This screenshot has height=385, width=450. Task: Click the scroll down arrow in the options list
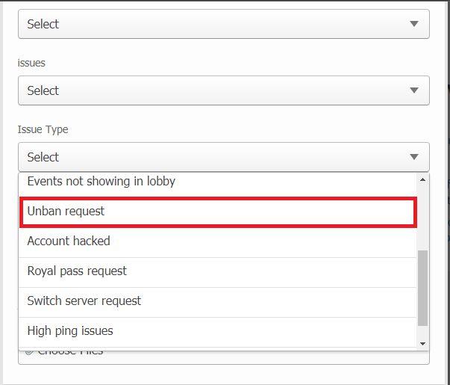click(x=423, y=343)
